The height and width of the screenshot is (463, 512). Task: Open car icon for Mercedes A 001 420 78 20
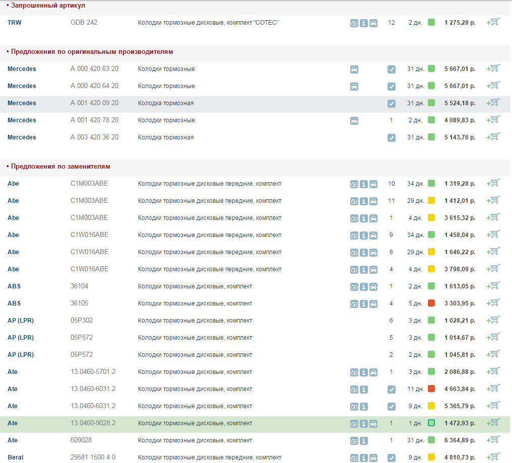pos(354,121)
